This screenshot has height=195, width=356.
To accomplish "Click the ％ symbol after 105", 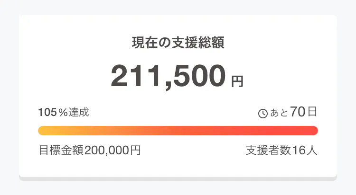I will coord(63,113).
